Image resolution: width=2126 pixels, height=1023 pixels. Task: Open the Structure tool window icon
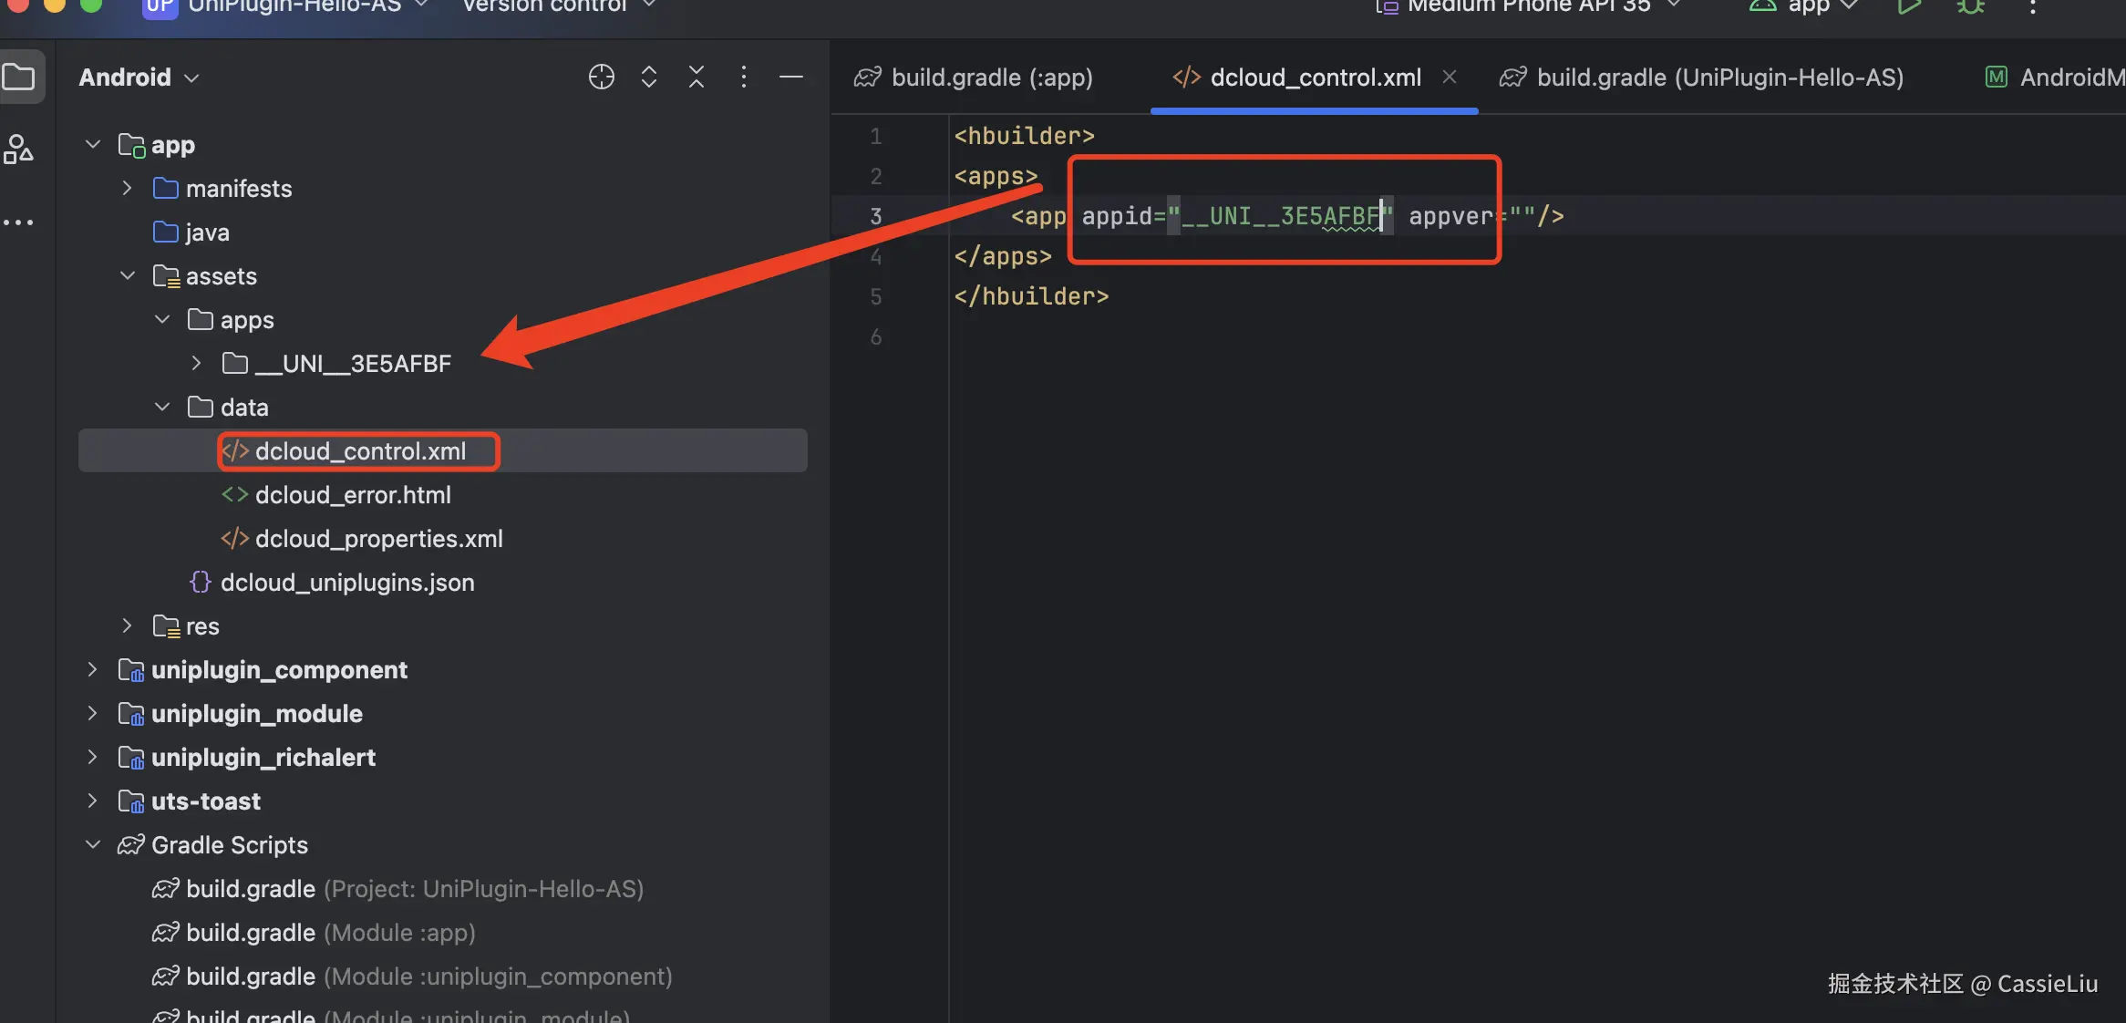coord(19,149)
